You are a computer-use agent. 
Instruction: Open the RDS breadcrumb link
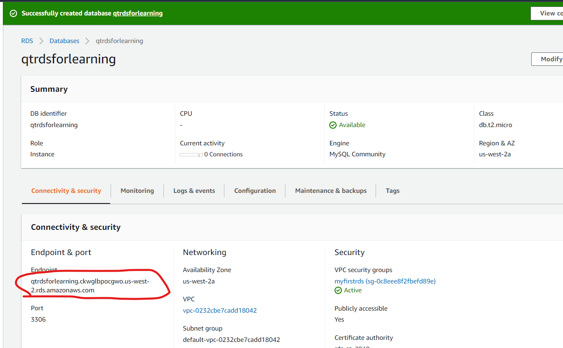coord(27,41)
